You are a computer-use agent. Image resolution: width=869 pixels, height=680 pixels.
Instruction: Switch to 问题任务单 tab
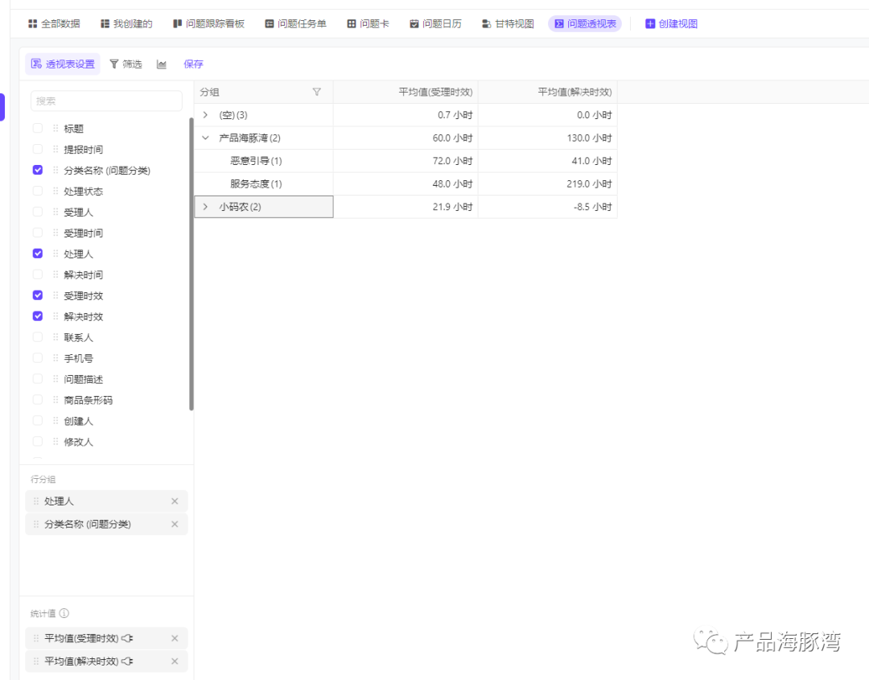click(295, 24)
